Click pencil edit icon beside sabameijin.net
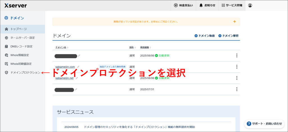Screen dimensions: 288x132 [76, 78]
